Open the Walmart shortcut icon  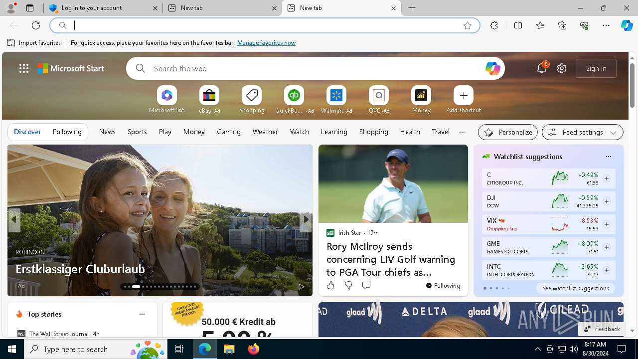click(336, 95)
